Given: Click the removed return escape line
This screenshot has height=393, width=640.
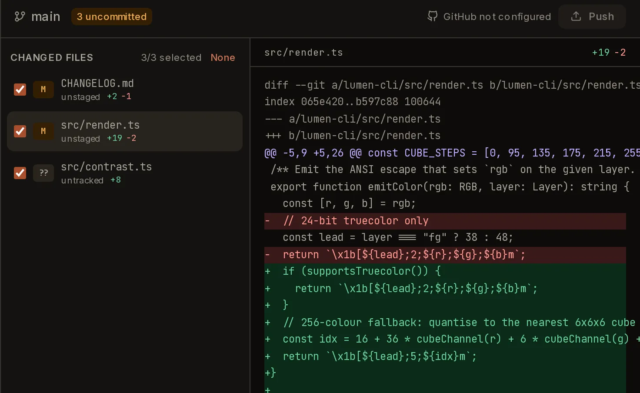Looking at the screenshot, I should click(x=445, y=255).
